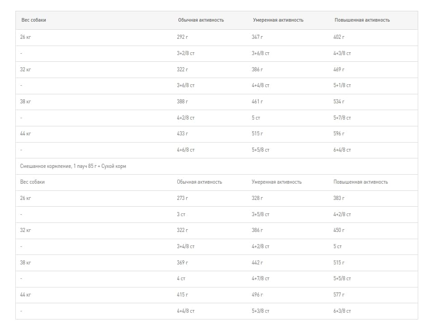425x324 pixels.
Task: Click the 4+3/8 ст value
Action: tap(342, 53)
